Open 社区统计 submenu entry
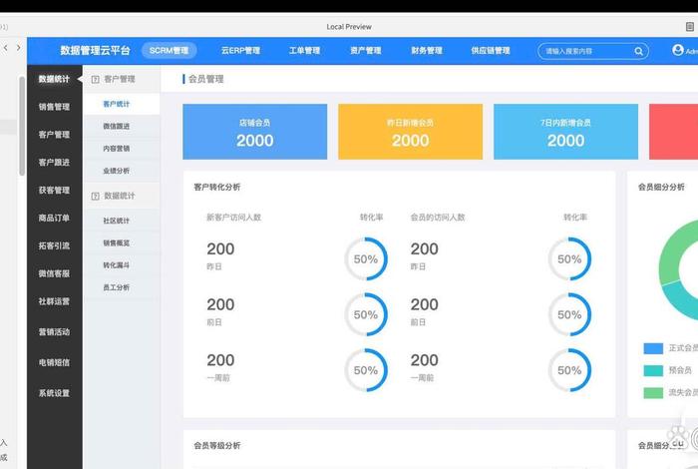 (x=121, y=221)
